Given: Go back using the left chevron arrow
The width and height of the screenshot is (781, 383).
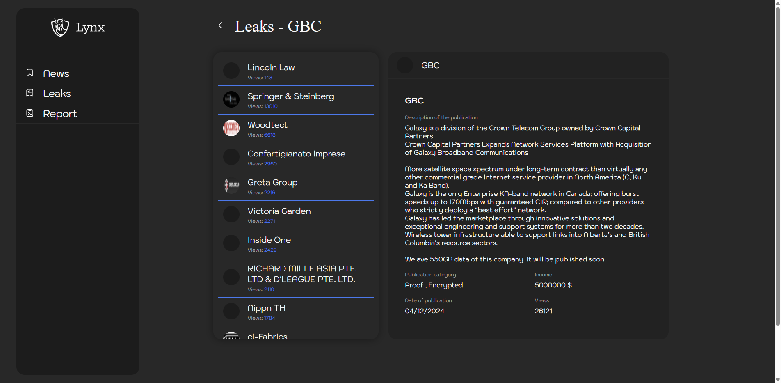Looking at the screenshot, I should tap(220, 25).
